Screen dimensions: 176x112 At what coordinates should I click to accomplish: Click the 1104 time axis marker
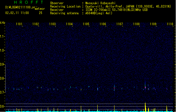69,24
